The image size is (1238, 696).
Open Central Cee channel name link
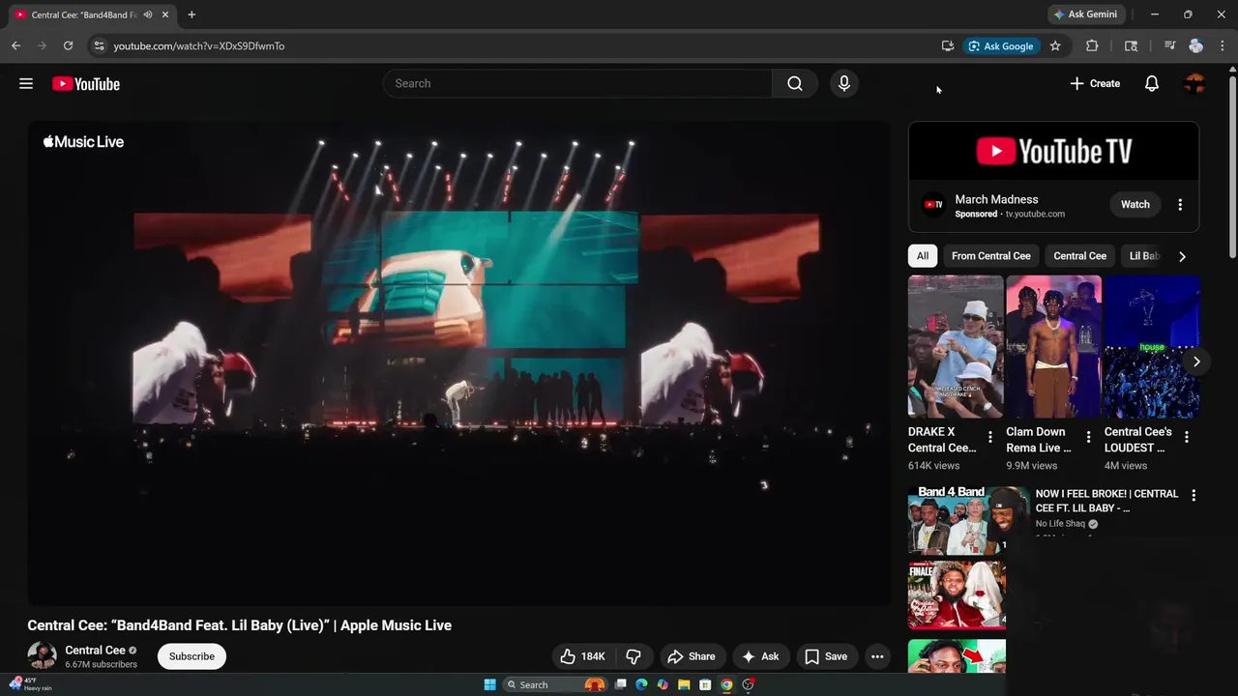point(95,651)
